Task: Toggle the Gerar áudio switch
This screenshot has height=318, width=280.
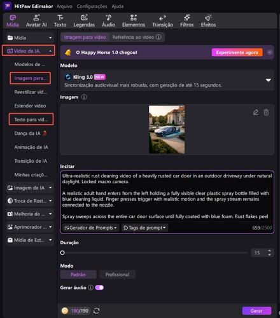Action: [99, 287]
